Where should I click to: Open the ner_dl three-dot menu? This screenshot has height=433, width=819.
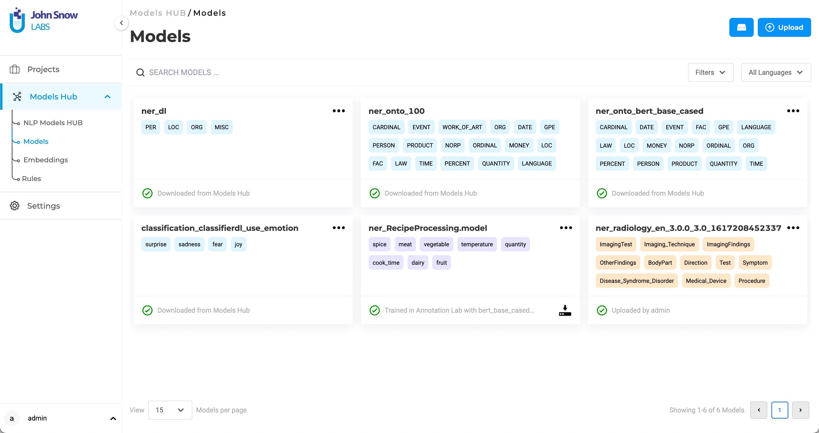pyautogui.click(x=339, y=111)
